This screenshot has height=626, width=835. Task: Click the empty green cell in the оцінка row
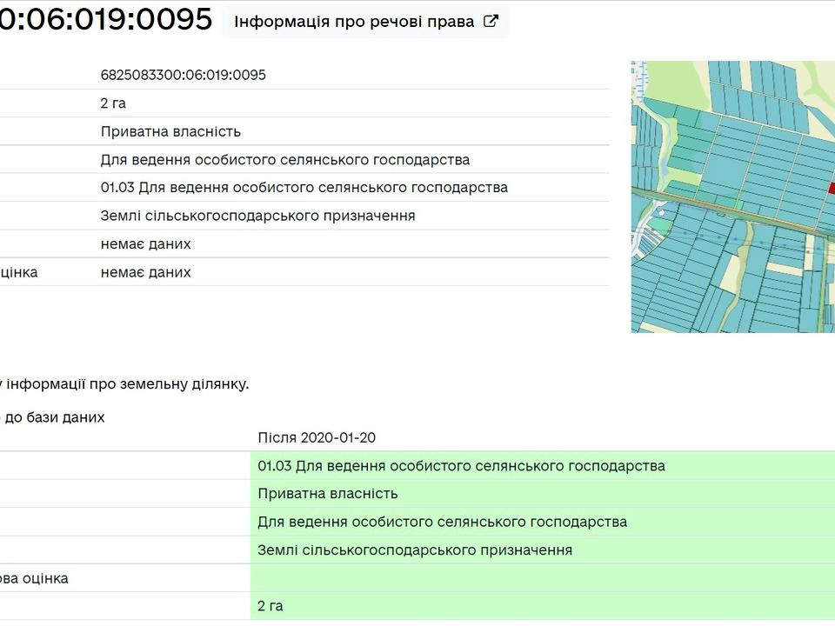click(539, 578)
